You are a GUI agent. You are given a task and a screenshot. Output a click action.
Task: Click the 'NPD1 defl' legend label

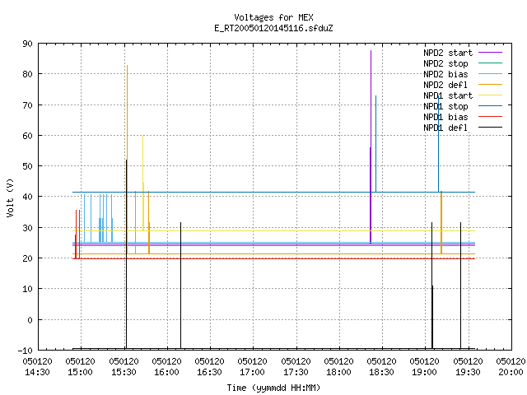[x=445, y=128]
